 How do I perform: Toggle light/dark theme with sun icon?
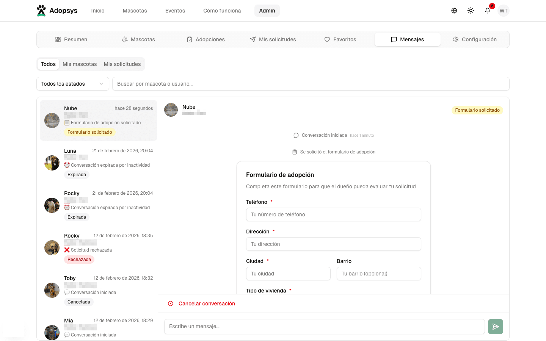point(471,10)
